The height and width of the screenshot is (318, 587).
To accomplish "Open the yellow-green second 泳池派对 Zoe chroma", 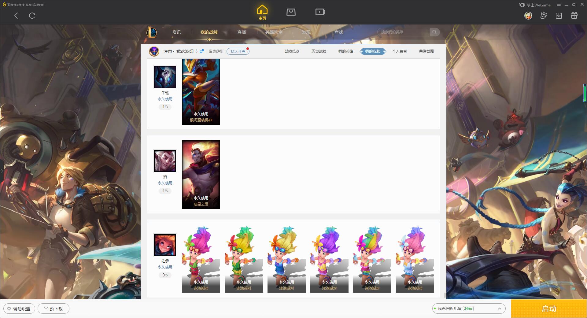I will click(x=244, y=259).
